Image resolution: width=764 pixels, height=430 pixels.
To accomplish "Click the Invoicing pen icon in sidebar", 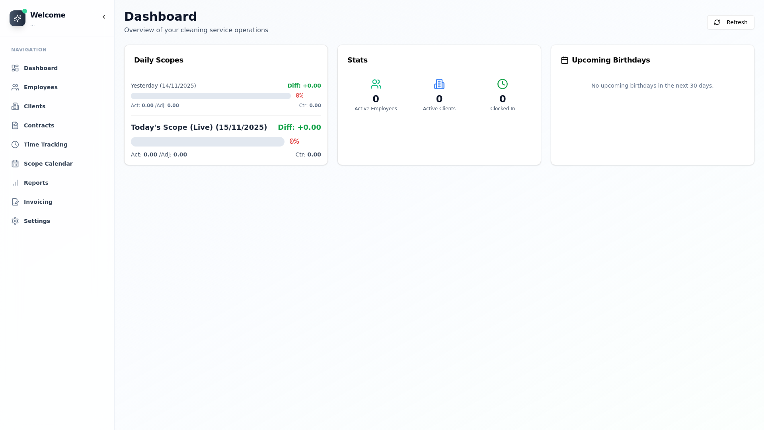I will (x=15, y=202).
